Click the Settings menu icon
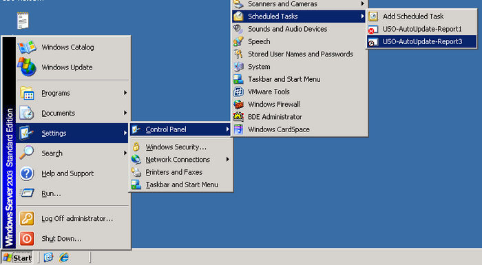The height and width of the screenshot is (265, 482). [x=27, y=133]
